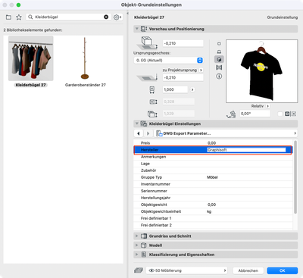Show the object info preview icon
The width and height of the screenshot is (303, 278).
[x=219, y=76]
